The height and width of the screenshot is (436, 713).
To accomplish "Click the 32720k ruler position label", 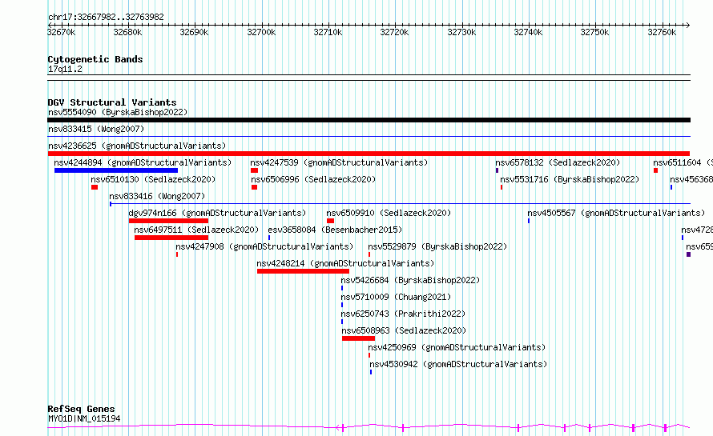I will tap(394, 32).
